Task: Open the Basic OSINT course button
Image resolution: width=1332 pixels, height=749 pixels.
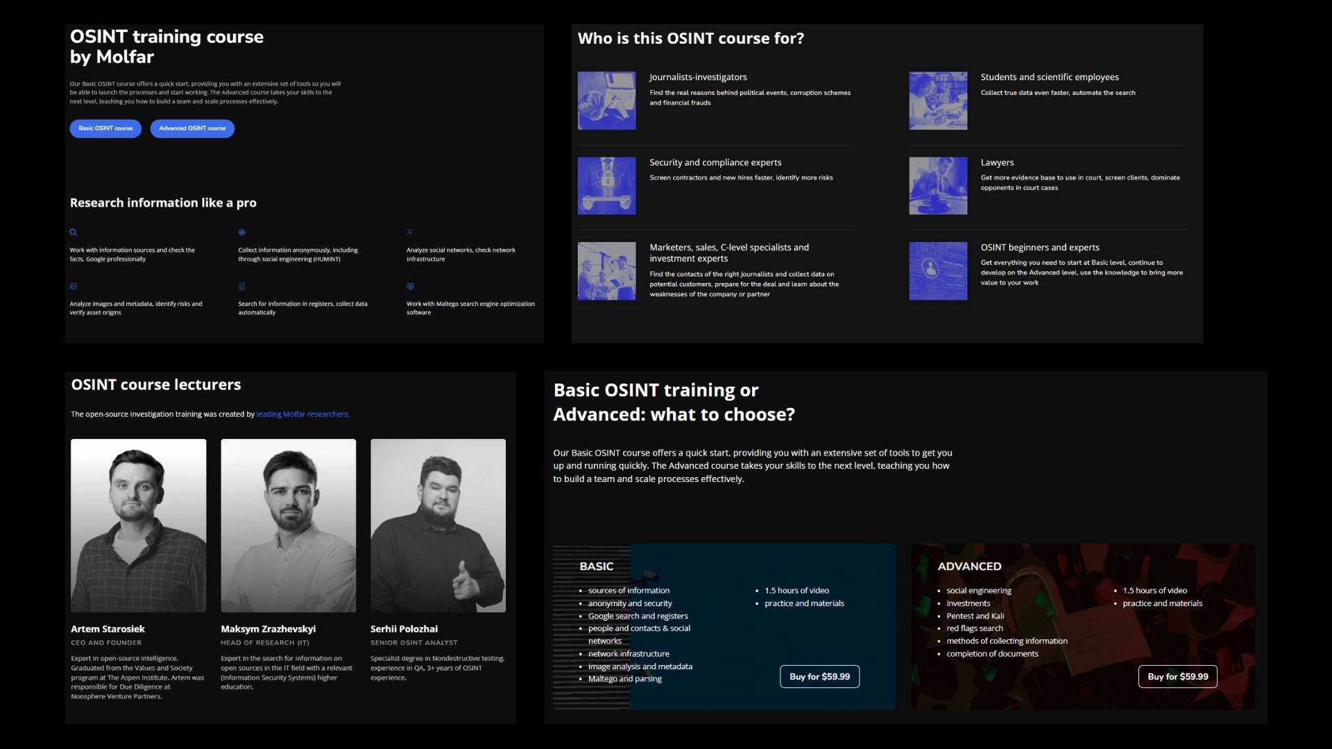Action: tap(105, 128)
